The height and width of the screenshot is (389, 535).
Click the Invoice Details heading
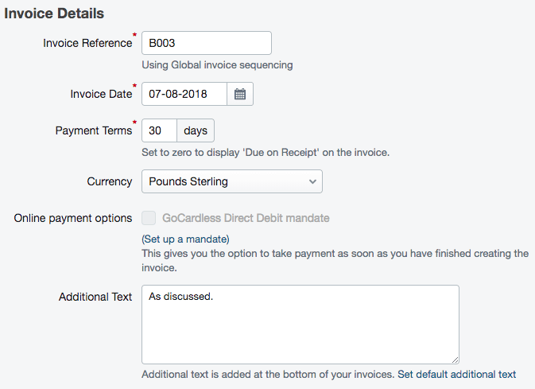point(54,14)
